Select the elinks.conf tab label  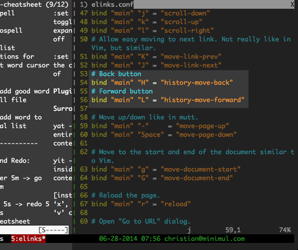(x=112, y=4)
